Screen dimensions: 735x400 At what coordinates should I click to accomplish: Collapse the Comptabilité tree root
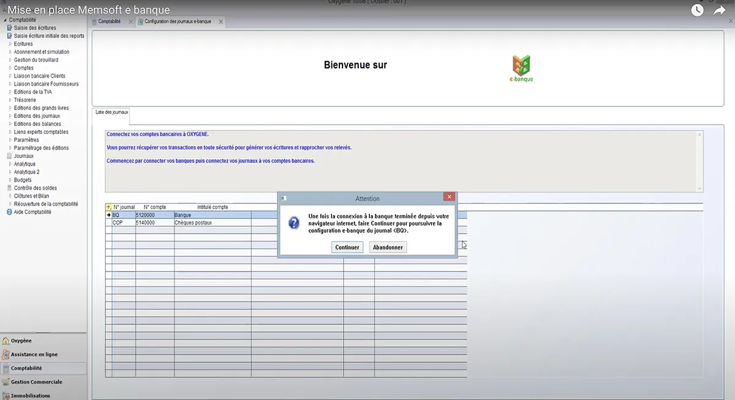click(6, 20)
